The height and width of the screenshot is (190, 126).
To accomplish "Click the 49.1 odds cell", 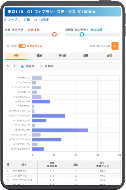I will click(103, 176).
